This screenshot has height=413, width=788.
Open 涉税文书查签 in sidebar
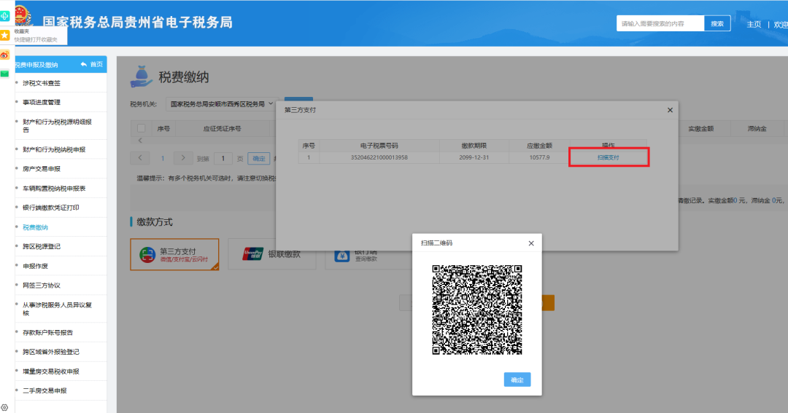(41, 83)
